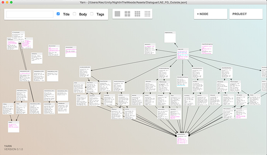Click the node search input field
This screenshot has width=267, height=155.
pyautogui.click(x=30, y=14)
